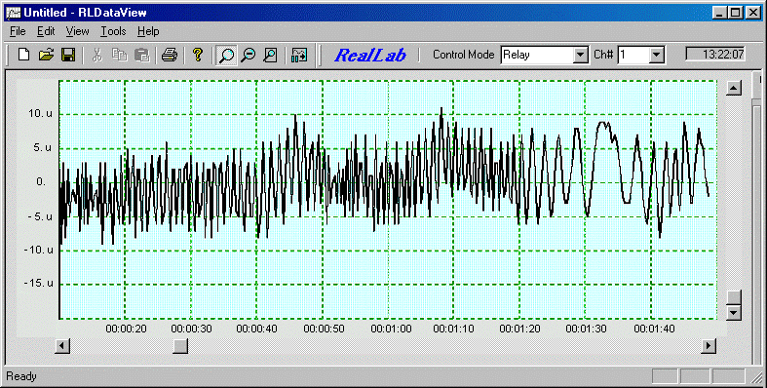Copy using the toolbar copy icon
The height and width of the screenshot is (388, 767).
click(119, 55)
